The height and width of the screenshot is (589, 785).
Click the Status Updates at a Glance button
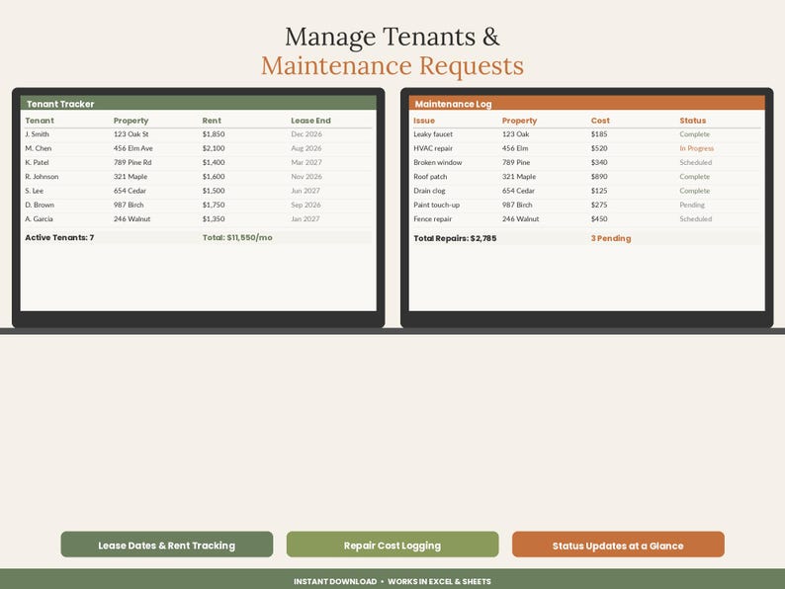618,545
